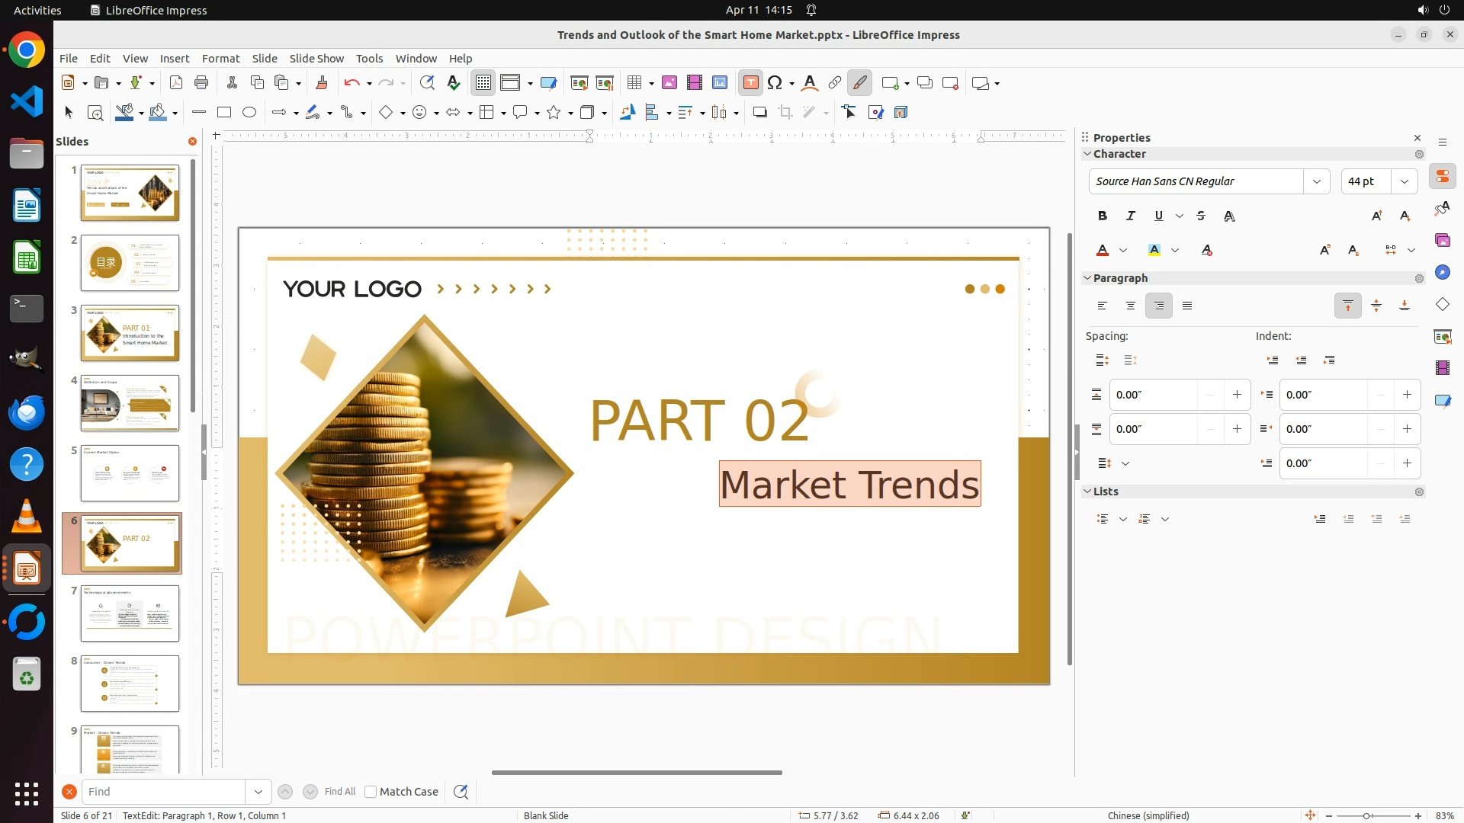1464x823 pixels.
Task: Click the Print icon in toolbar
Action: [x=201, y=83]
